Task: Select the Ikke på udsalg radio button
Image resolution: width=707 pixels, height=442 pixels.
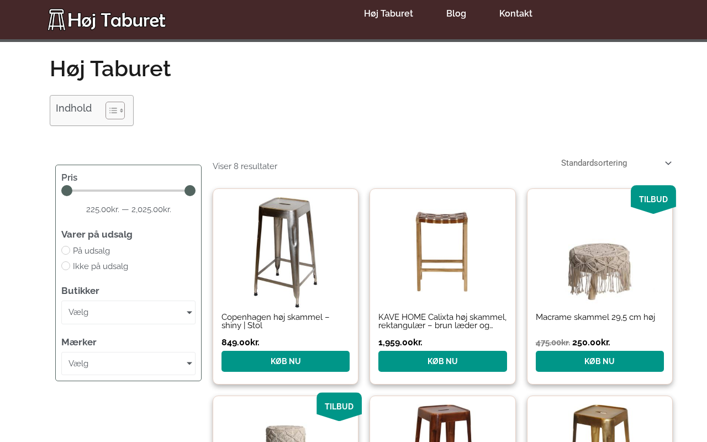Action: [x=66, y=266]
